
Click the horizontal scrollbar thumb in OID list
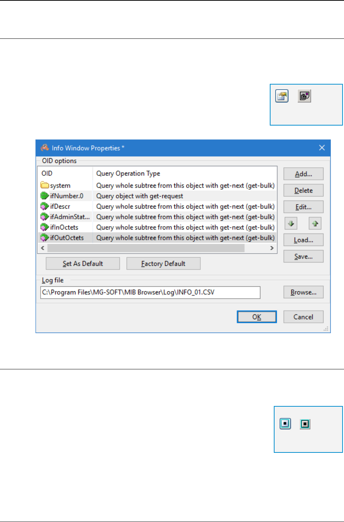tap(146, 248)
